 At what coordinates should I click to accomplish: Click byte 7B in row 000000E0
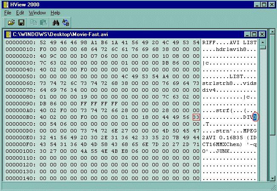(176, 138)
